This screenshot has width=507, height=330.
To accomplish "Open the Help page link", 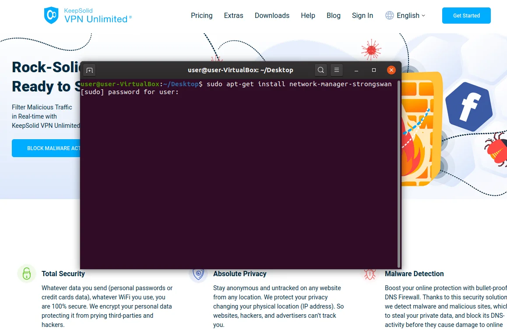I will click(x=308, y=15).
